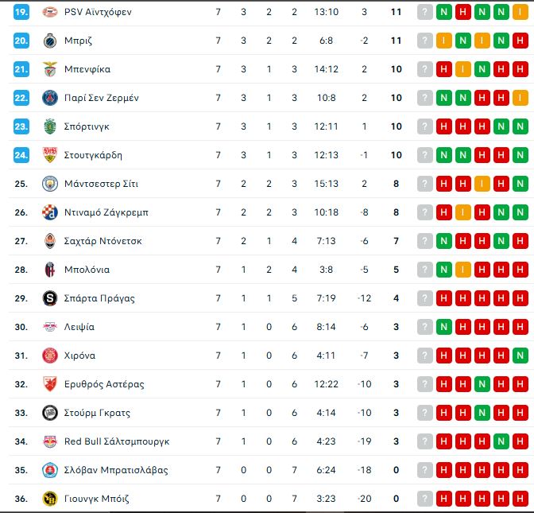Screen dimensions: 534x513
Task: Click the green win badge in Ερυθρός Αστέρας row
Action: pyautogui.click(x=482, y=384)
